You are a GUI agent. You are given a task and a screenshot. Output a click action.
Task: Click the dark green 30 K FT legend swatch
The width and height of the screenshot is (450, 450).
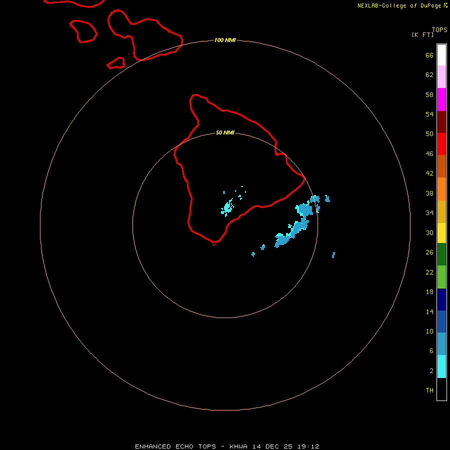click(441, 254)
